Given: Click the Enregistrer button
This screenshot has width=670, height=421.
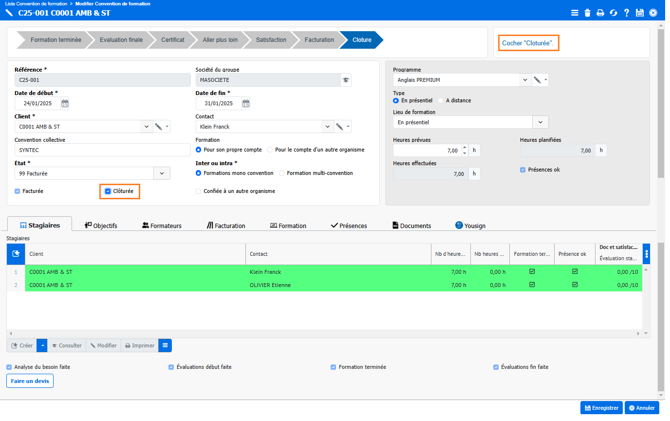Looking at the screenshot, I should (601, 408).
